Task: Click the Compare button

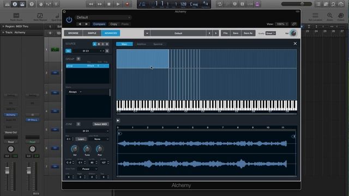Action: click(99, 24)
